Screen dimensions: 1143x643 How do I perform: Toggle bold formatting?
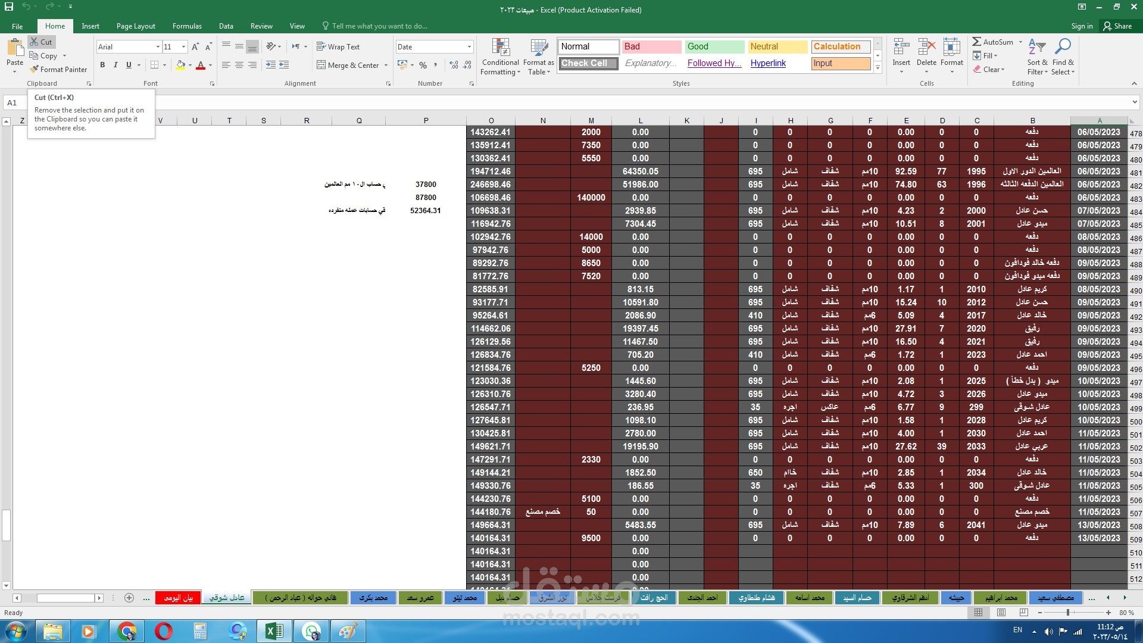[102, 65]
